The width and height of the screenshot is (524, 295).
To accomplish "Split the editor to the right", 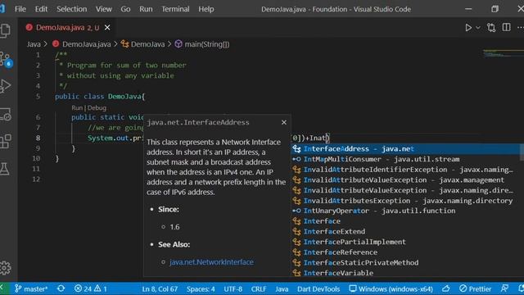I will 506,27.
